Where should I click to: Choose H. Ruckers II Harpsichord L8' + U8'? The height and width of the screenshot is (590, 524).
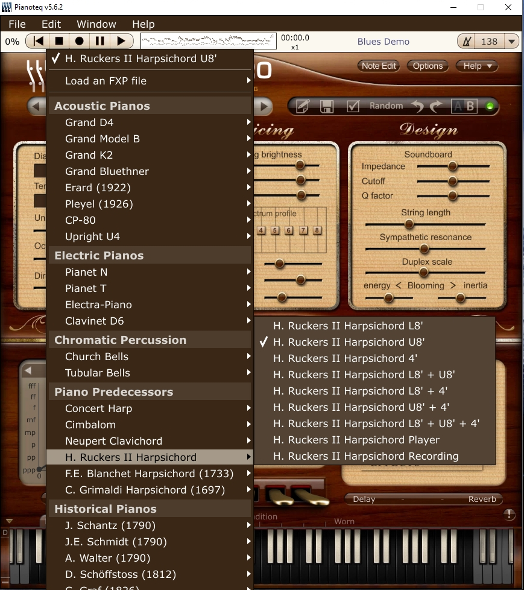point(374,375)
